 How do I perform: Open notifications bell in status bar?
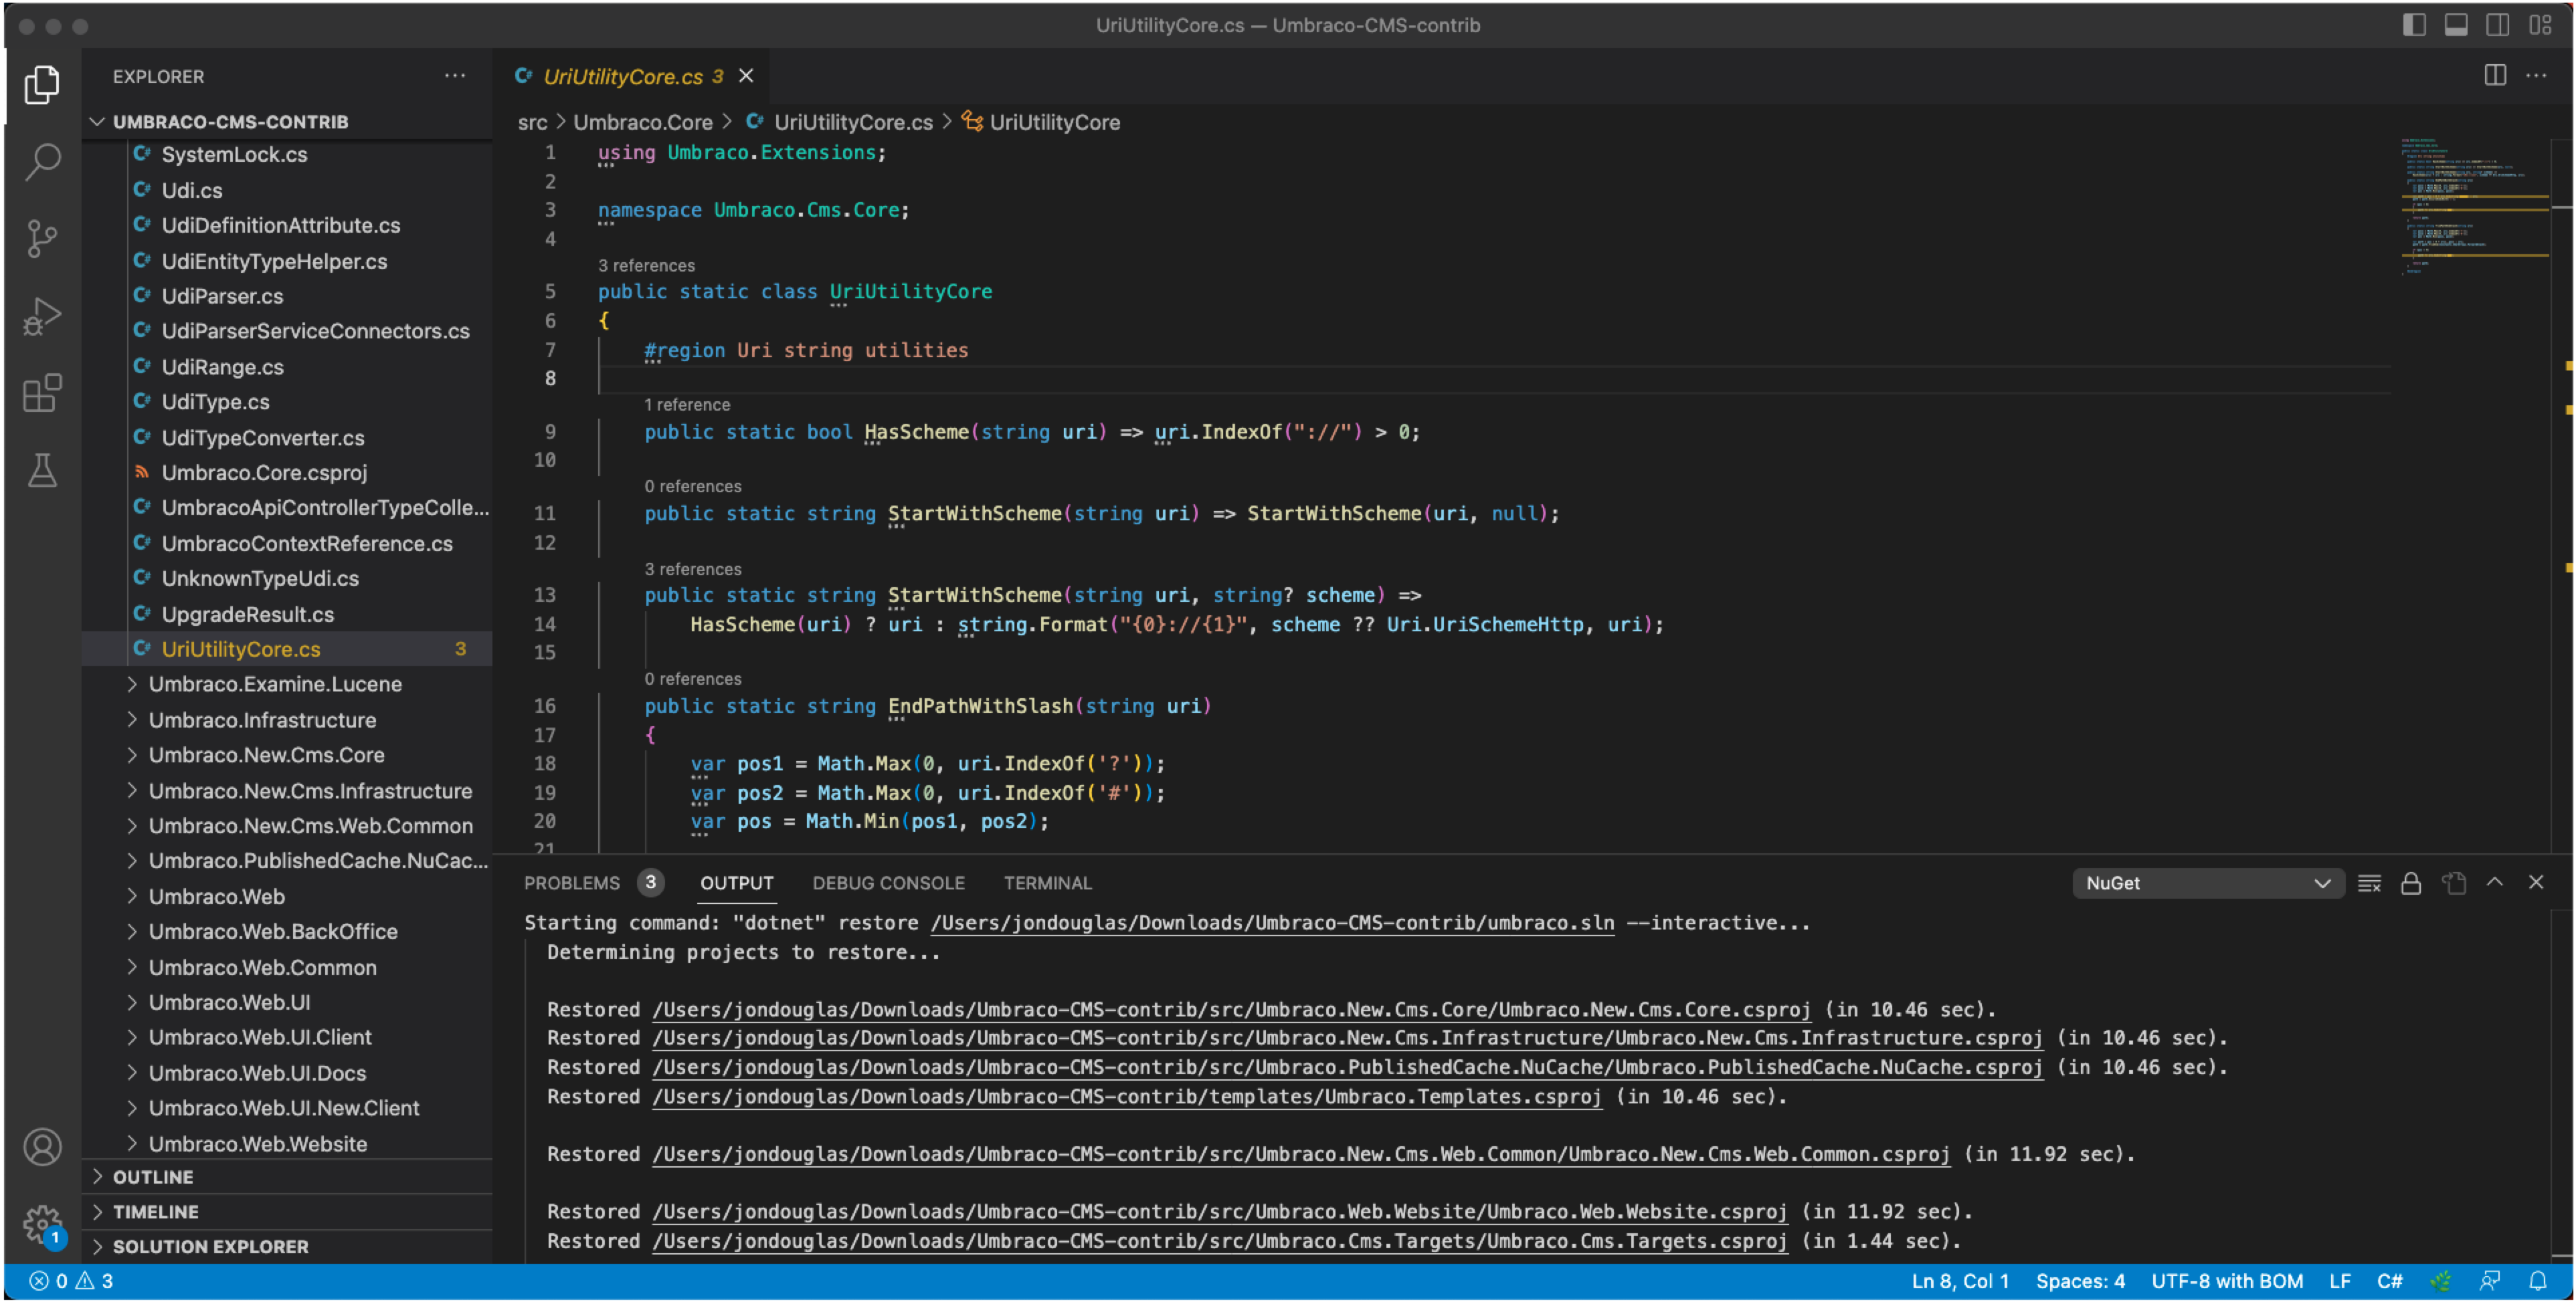(2538, 1282)
